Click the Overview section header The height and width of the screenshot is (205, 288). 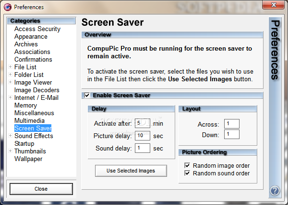pos(172,35)
